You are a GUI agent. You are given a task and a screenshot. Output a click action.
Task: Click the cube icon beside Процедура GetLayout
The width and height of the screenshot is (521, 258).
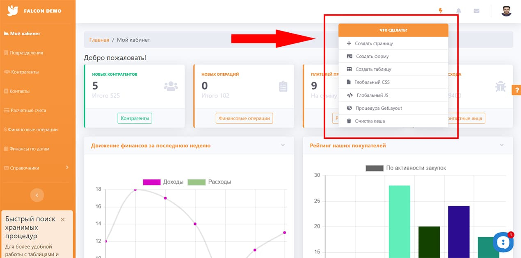[x=349, y=108]
